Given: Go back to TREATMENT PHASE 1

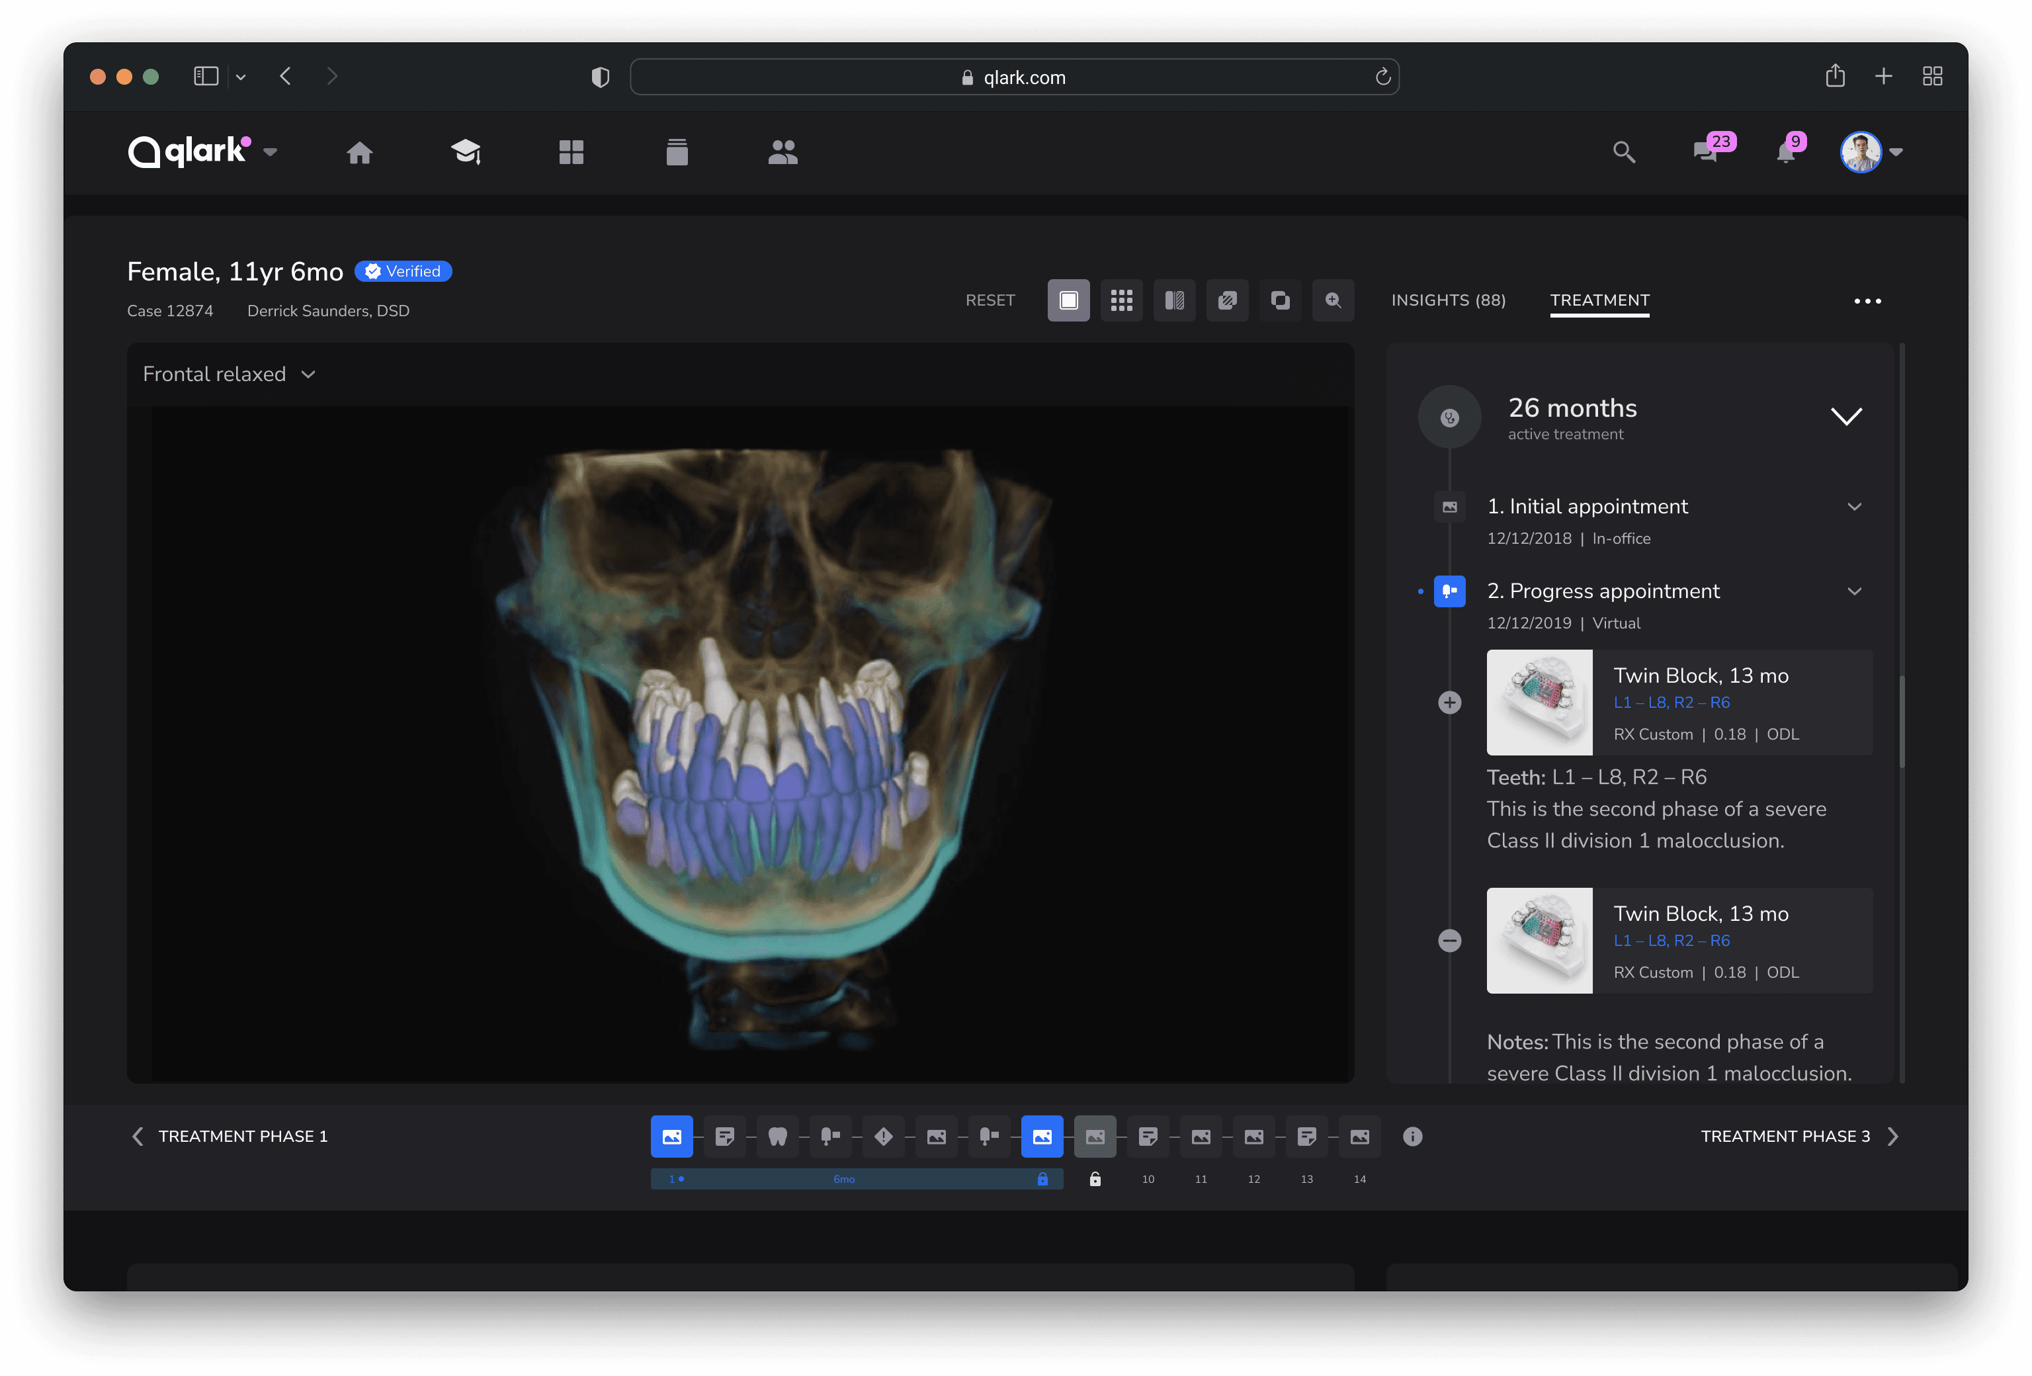Looking at the screenshot, I should pyautogui.click(x=229, y=1137).
